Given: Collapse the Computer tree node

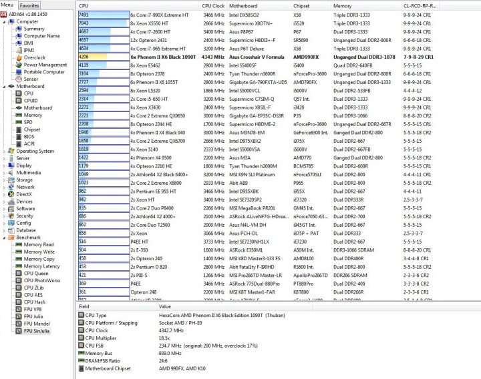Looking at the screenshot, I should [4, 22].
